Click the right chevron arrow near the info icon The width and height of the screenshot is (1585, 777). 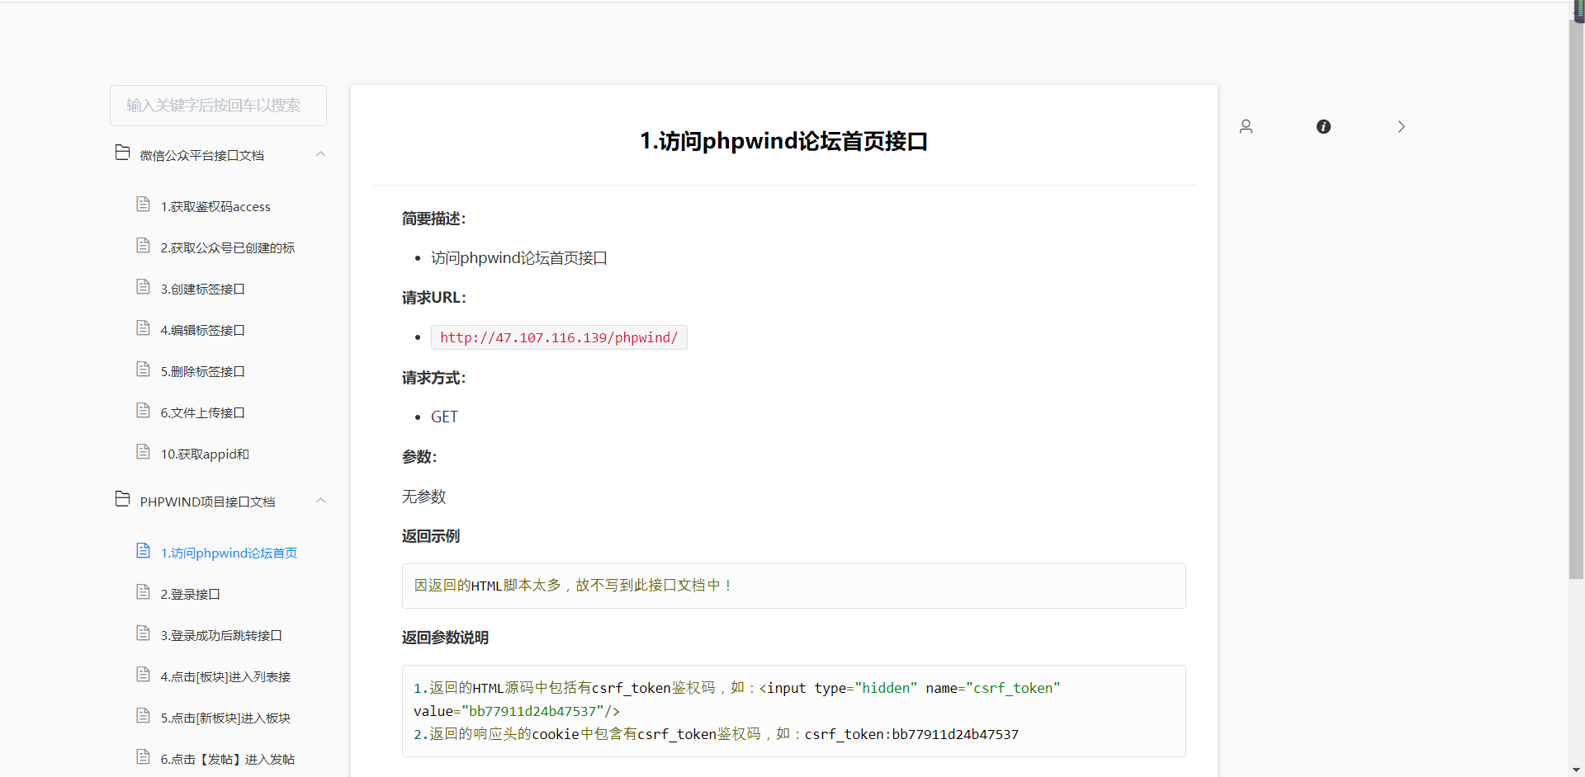pyautogui.click(x=1401, y=126)
